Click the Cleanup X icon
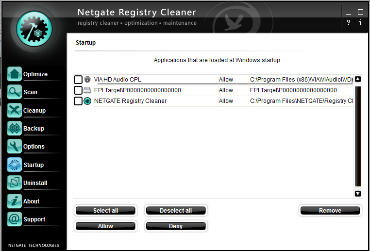Image resolution: width=370 pixels, height=251 pixels. (x=14, y=110)
